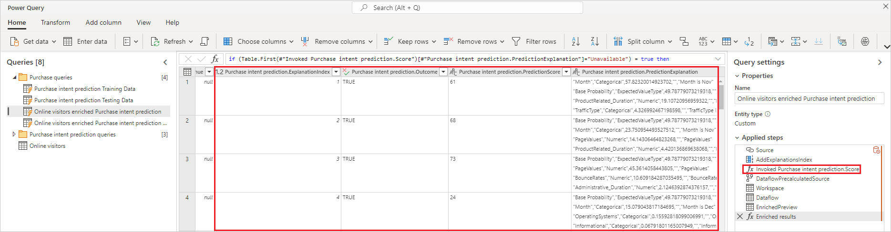Image resolution: width=891 pixels, height=232 pixels.
Task: Click the ExplanationIndex column 1.2 type icon
Action: point(219,72)
